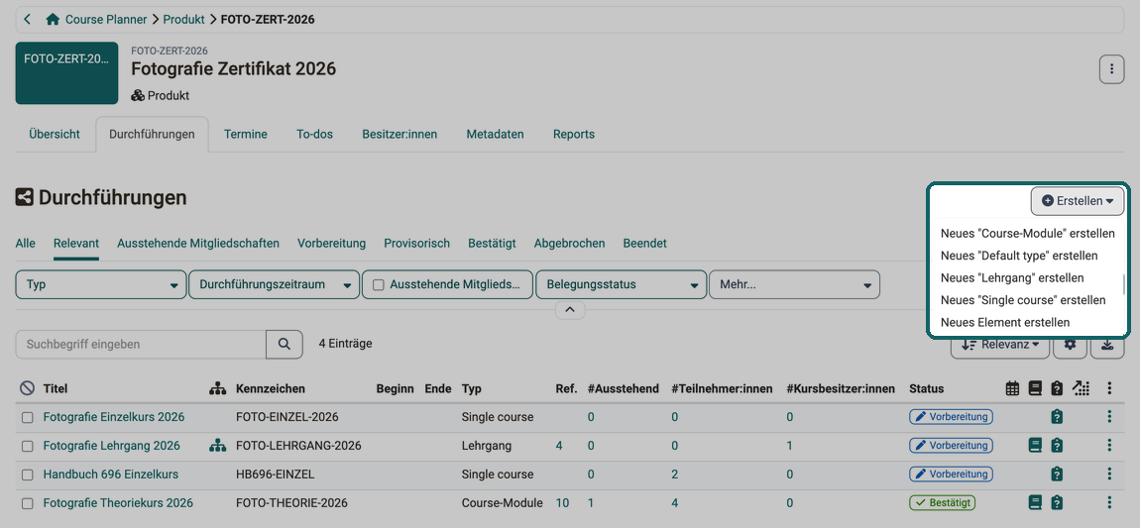Open the Typ filter dropdown

(100, 284)
